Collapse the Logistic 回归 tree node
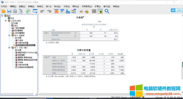 5,21
